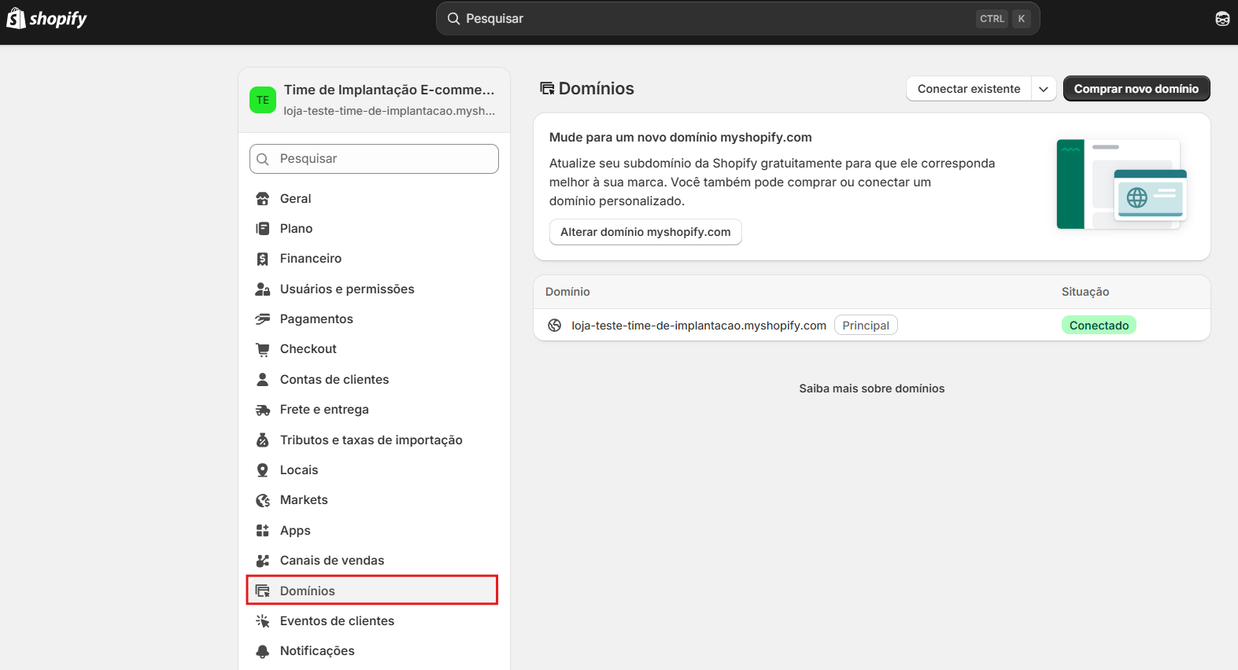
Task: Open Frete e entrega
Action: [x=374, y=410]
